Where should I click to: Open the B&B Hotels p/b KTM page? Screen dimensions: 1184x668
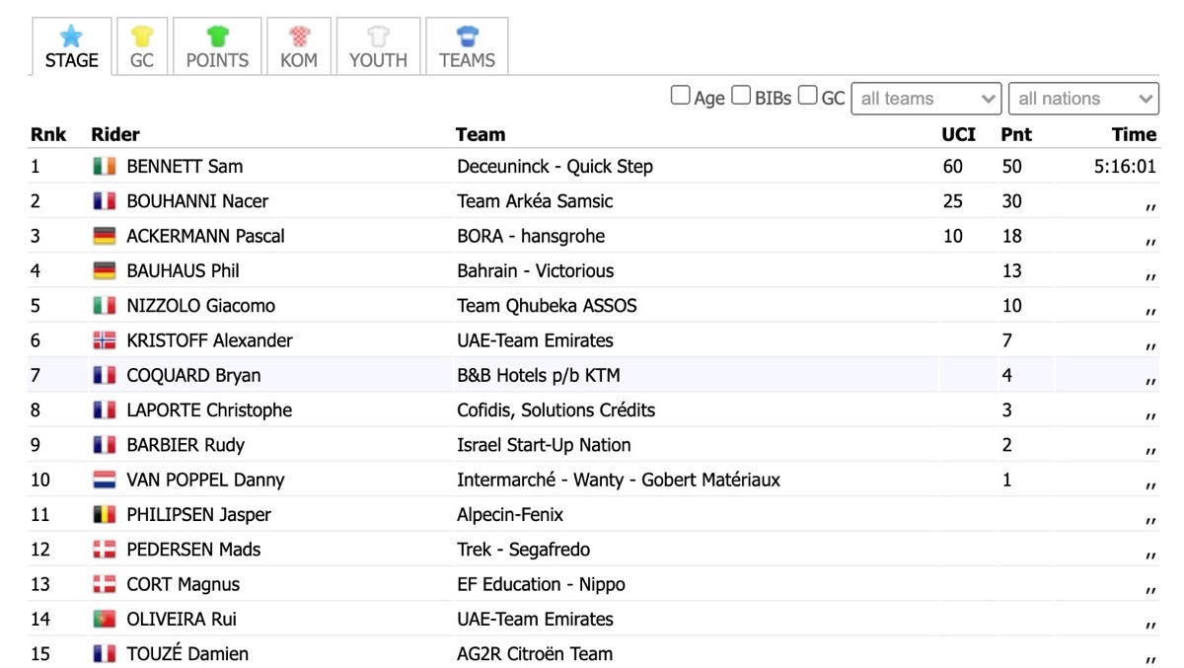539,375
